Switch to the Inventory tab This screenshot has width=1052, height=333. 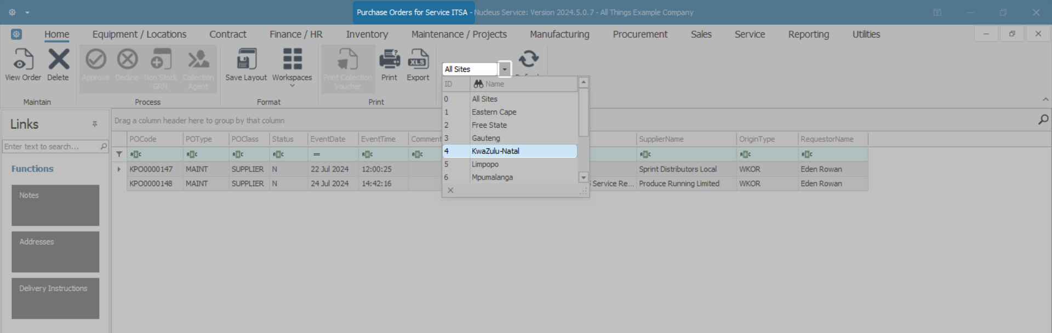pyautogui.click(x=367, y=35)
